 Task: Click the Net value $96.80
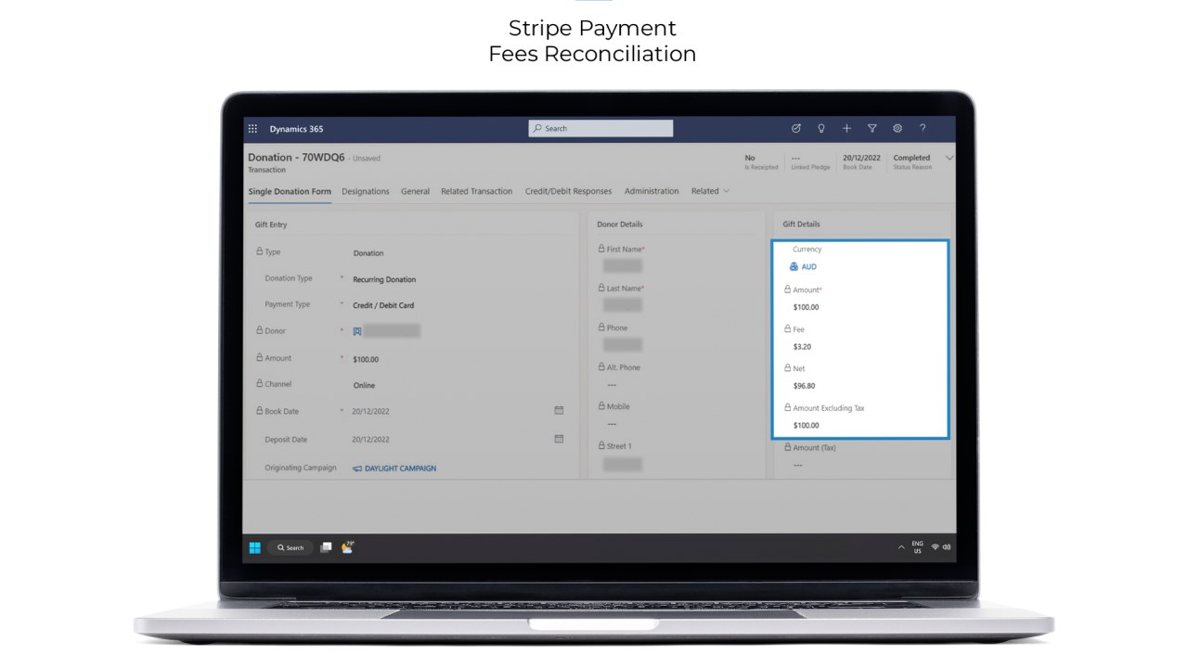point(804,386)
